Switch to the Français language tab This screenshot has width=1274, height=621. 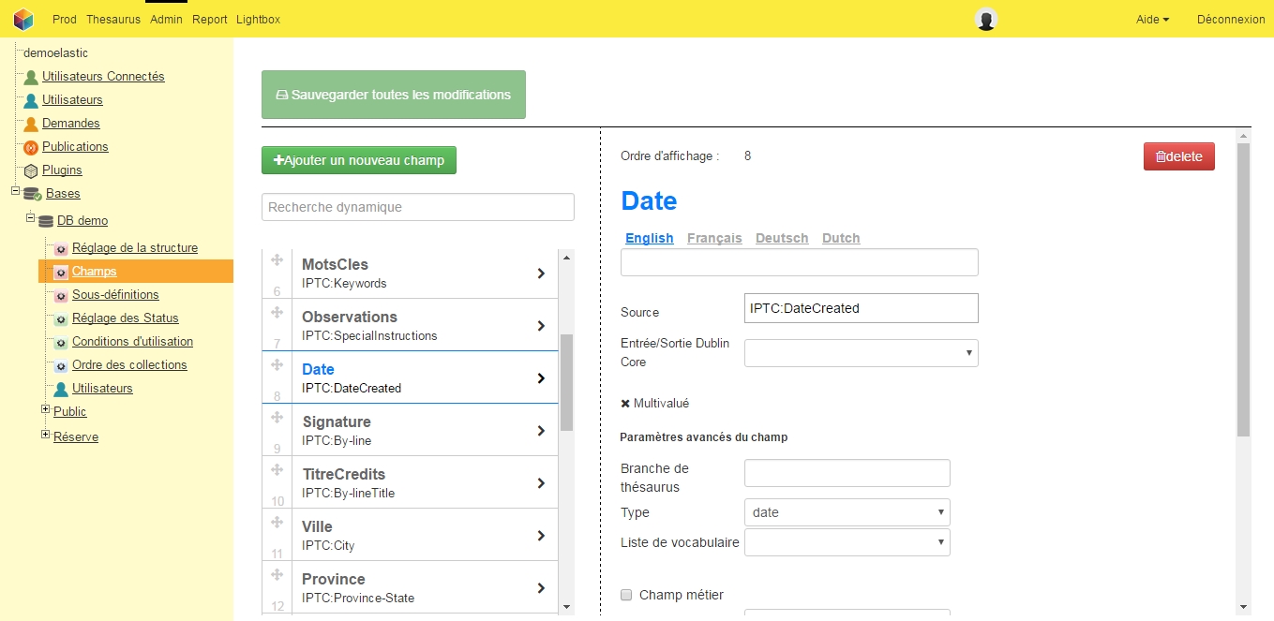[x=714, y=238]
